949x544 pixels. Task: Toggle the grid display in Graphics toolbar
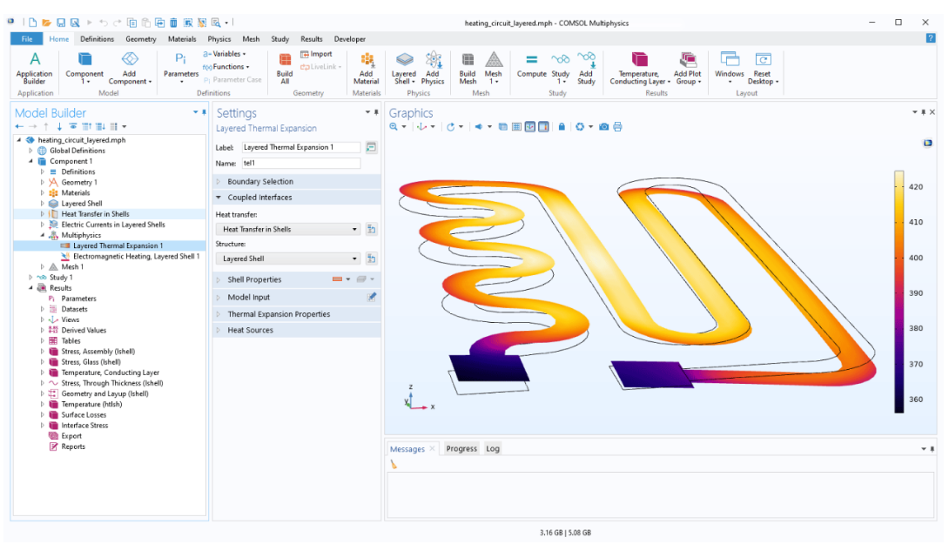(x=516, y=126)
